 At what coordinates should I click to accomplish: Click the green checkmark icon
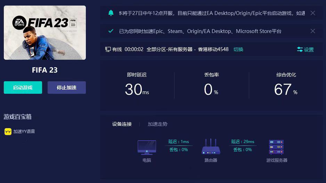[111, 31]
